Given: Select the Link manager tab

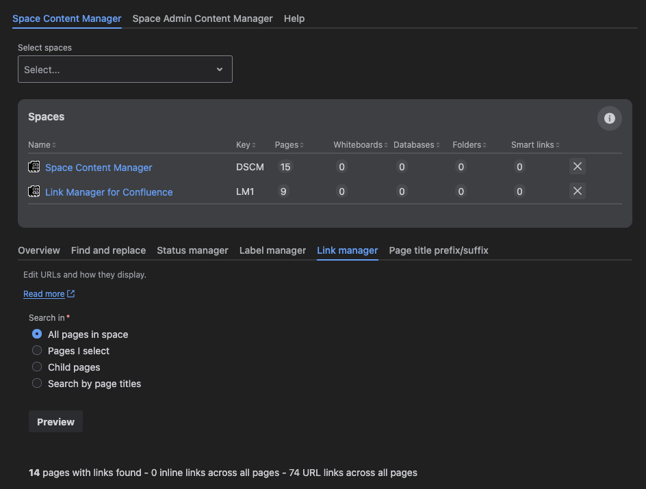Looking at the screenshot, I should (348, 250).
